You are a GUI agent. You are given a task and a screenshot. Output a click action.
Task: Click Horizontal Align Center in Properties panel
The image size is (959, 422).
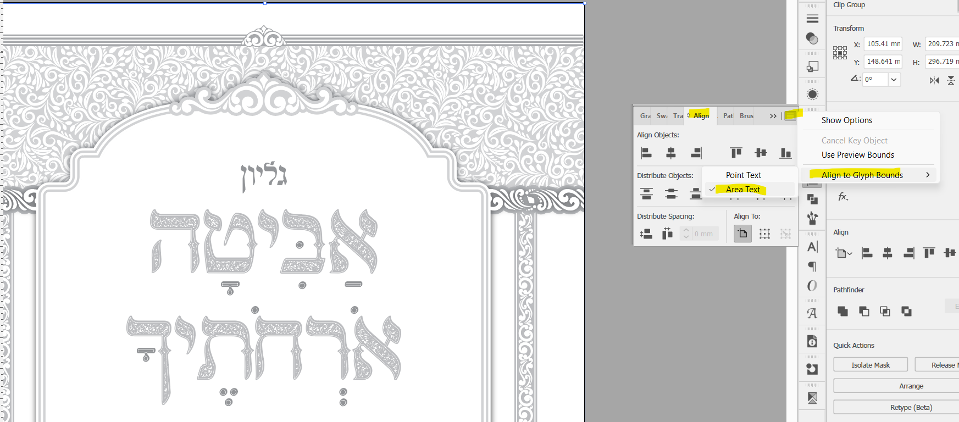tap(887, 253)
